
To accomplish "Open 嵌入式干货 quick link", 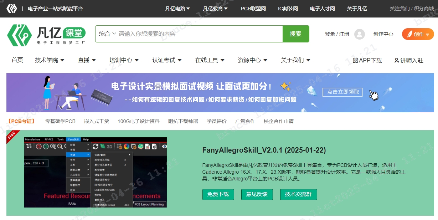I will (x=97, y=121).
